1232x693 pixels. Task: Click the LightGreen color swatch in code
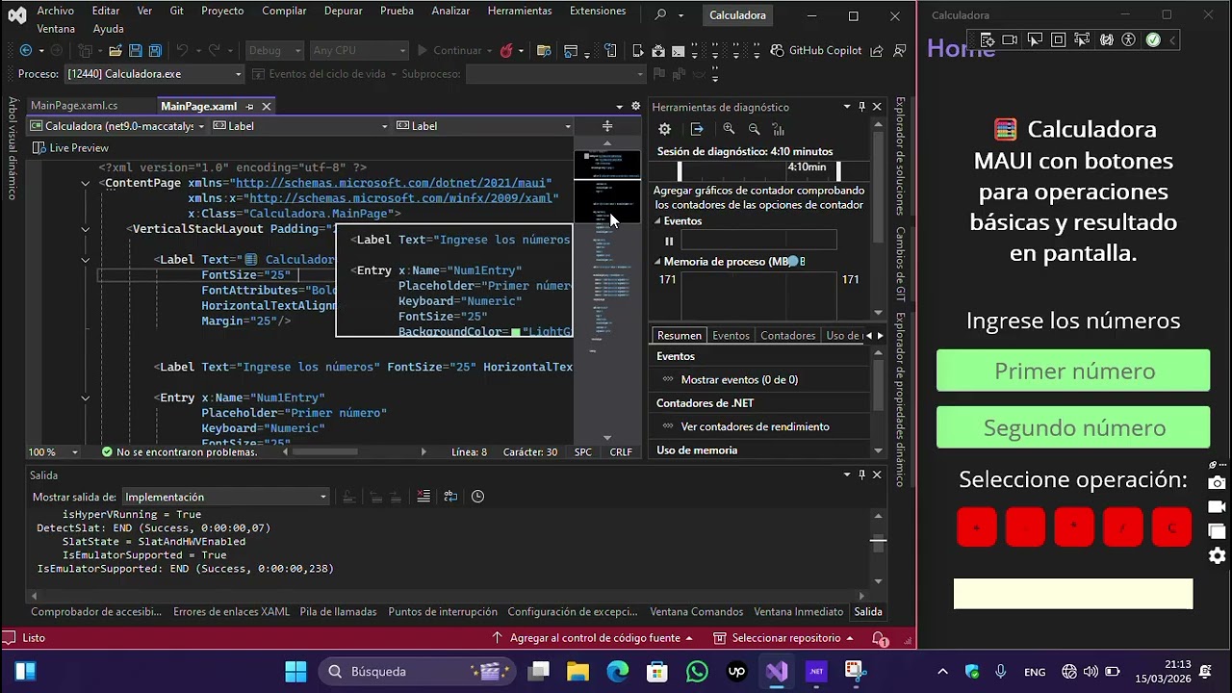click(516, 332)
